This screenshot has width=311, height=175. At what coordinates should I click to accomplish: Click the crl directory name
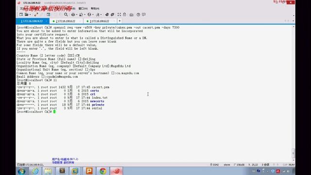point(93,94)
